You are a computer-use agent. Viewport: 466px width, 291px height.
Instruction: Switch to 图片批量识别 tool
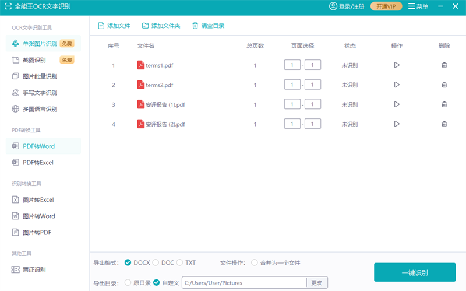pos(40,76)
